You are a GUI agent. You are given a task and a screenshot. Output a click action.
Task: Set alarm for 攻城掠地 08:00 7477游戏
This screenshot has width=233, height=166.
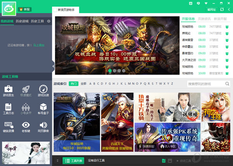[x=227, y=27]
